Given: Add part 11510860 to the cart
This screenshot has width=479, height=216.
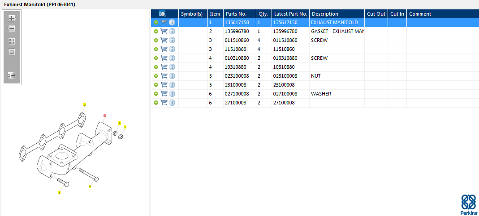Looking at the screenshot, I should (x=164, y=49).
